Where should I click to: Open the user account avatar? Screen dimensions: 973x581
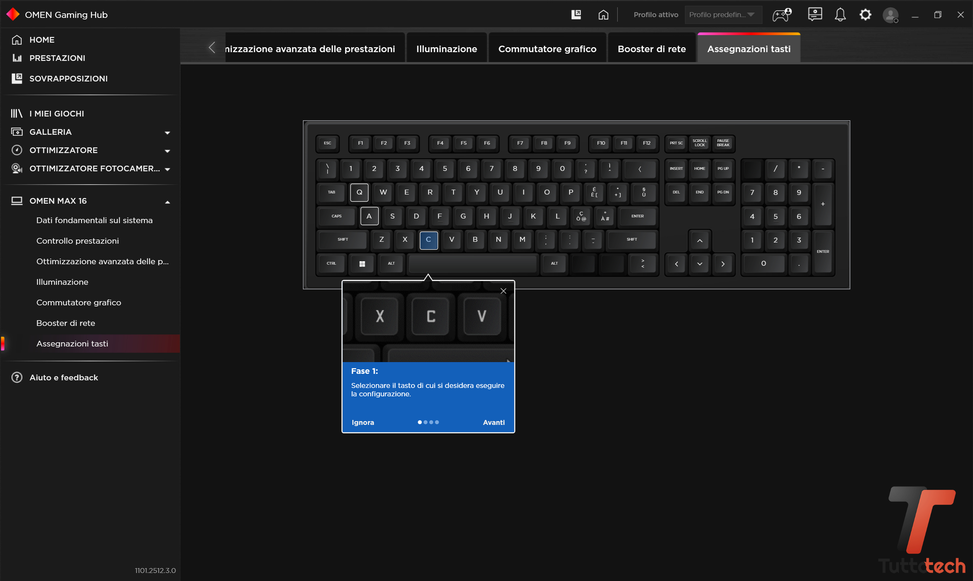890,15
